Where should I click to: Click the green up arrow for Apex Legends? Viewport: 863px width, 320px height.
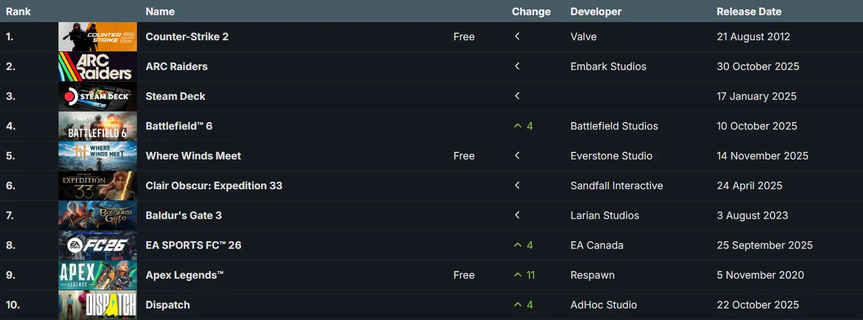click(517, 275)
